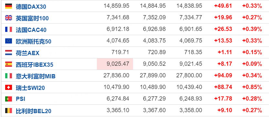Select the highlighted 9,025.47 price cell
Image resolution: width=269 pixels, height=117 pixels.
tap(115, 64)
